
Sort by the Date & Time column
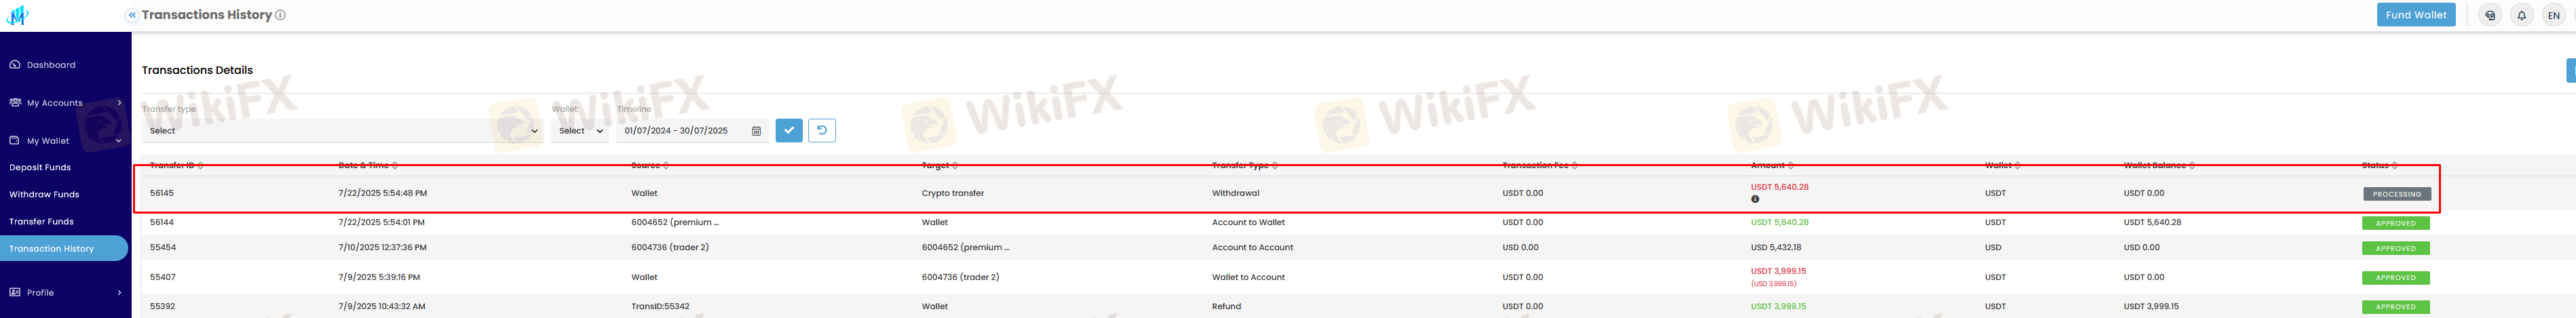click(x=368, y=165)
